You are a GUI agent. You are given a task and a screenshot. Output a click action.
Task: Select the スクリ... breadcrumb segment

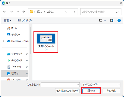[x=50, y=12]
